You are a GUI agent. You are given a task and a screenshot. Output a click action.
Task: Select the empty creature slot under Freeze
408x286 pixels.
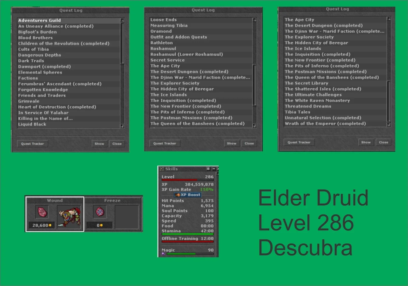[126, 217]
